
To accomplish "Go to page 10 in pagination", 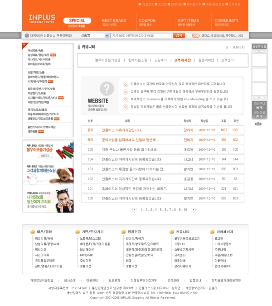I will 185,210.
